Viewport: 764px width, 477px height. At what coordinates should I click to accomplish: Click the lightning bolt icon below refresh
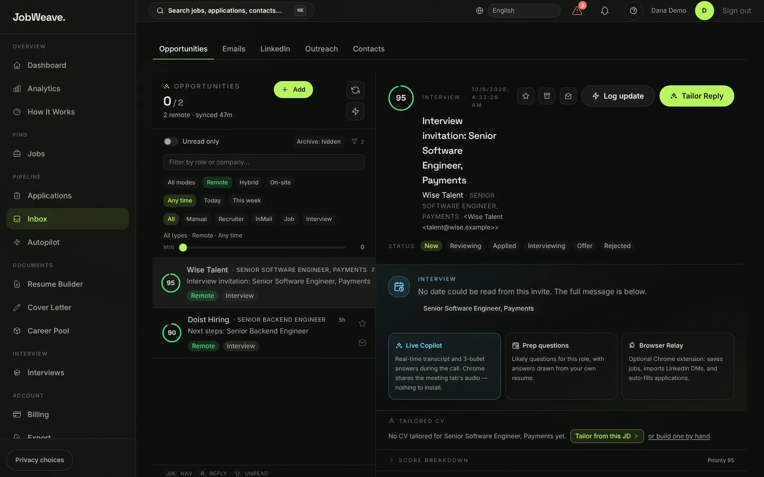pyautogui.click(x=355, y=111)
